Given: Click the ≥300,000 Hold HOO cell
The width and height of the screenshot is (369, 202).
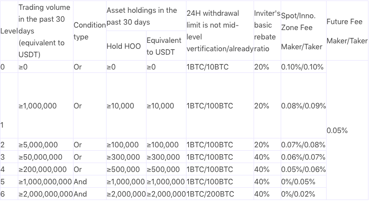Looking at the screenshot, I should 126,157.
